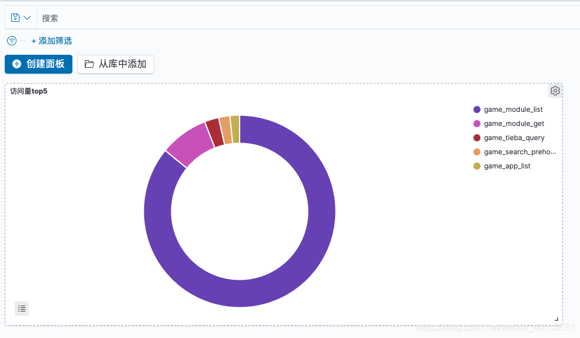Screen dimensions: 580x338
Task: Toggle the legend list icon
Action: pyautogui.click(x=22, y=309)
